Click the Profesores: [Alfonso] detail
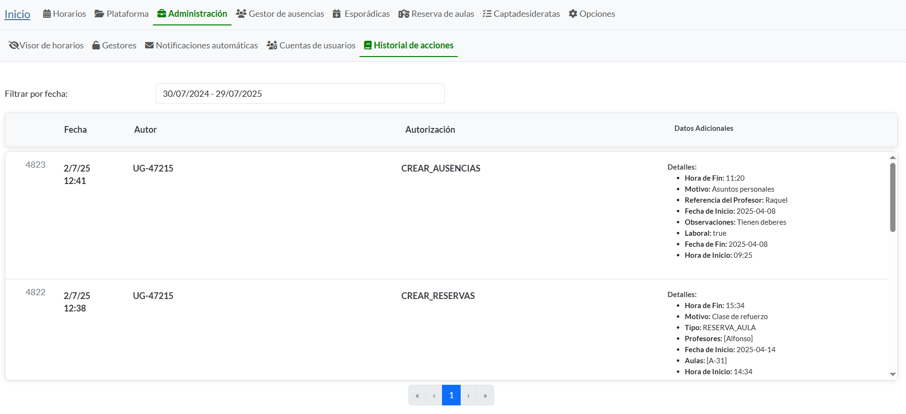The width and height of the screenshot is (906, 414). click(x=719, y=339)
